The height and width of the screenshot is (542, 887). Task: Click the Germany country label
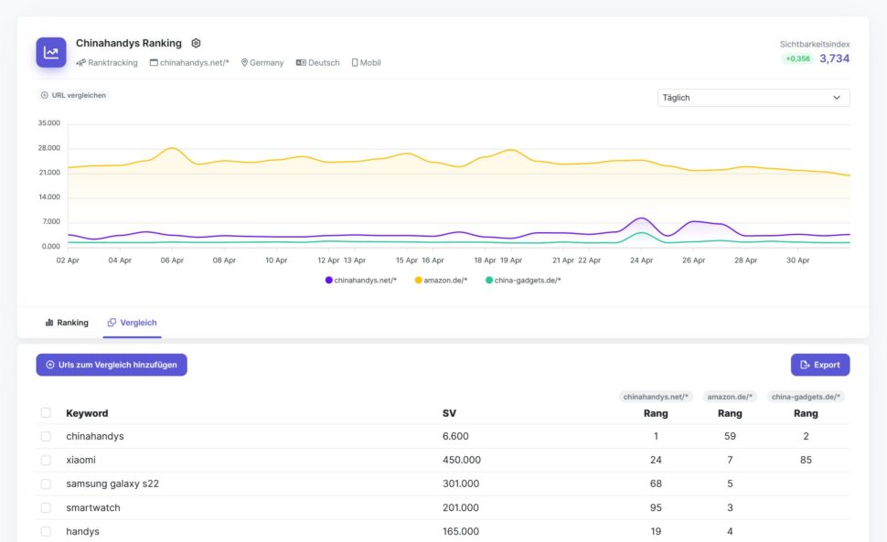tap(266, 63)
